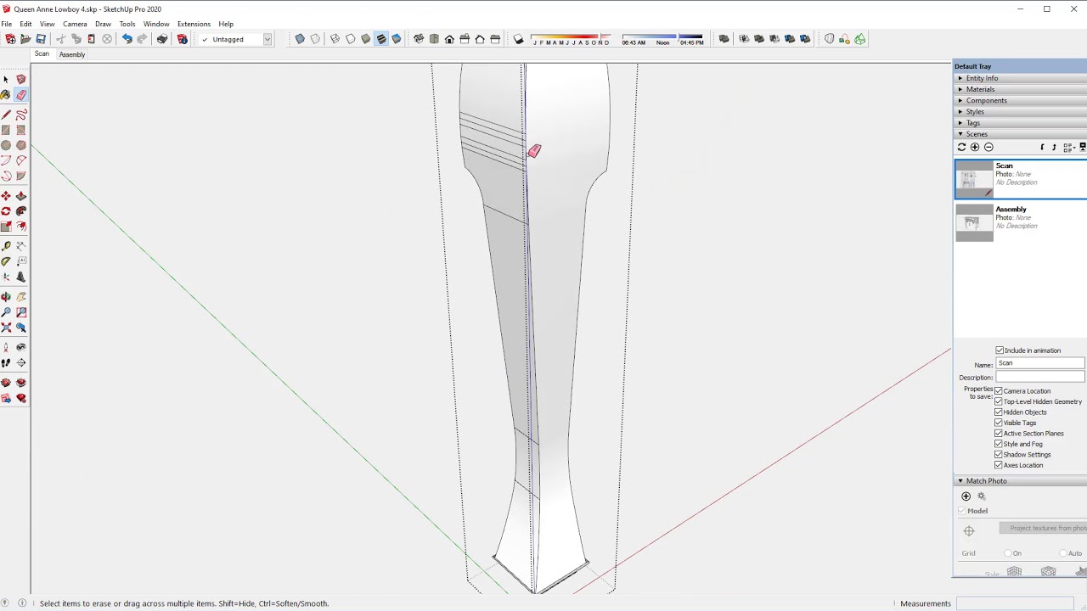
Task: Select the Assembly scene in Scenes list
Action: coord(1020,223)
